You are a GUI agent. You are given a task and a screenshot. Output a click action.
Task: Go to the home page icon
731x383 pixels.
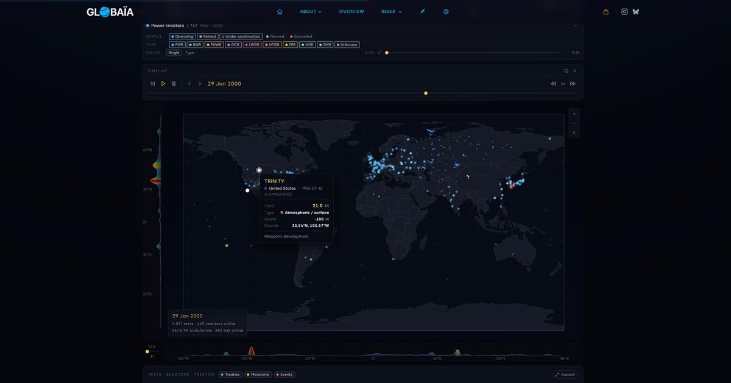pyautogui.click(x=280, y=12)
